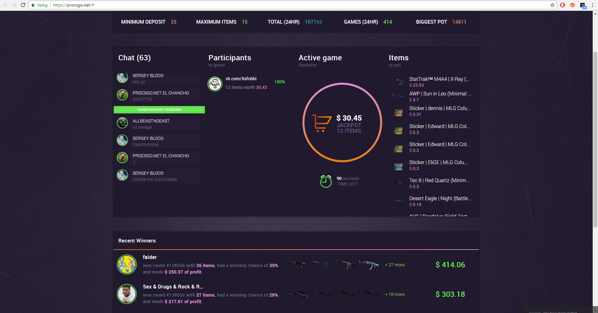Image resolution: width=598 pixels, height=313 pixels.
Task: Click 'Sticker | Edward' first item row name
Action: [x=439, y=126]
